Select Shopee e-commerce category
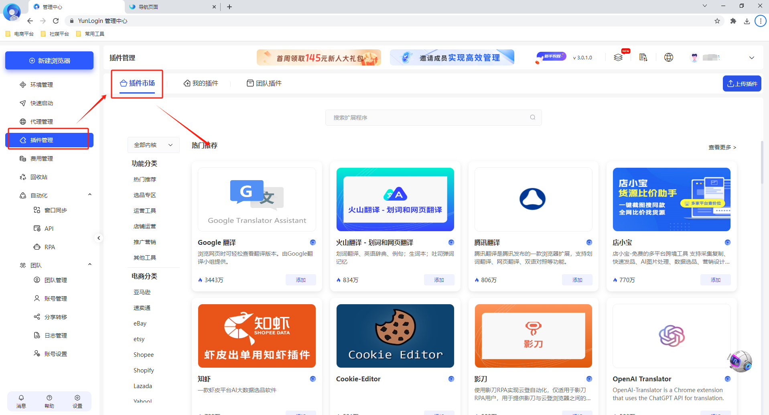769x415 pixels. [x=144, y=355]
